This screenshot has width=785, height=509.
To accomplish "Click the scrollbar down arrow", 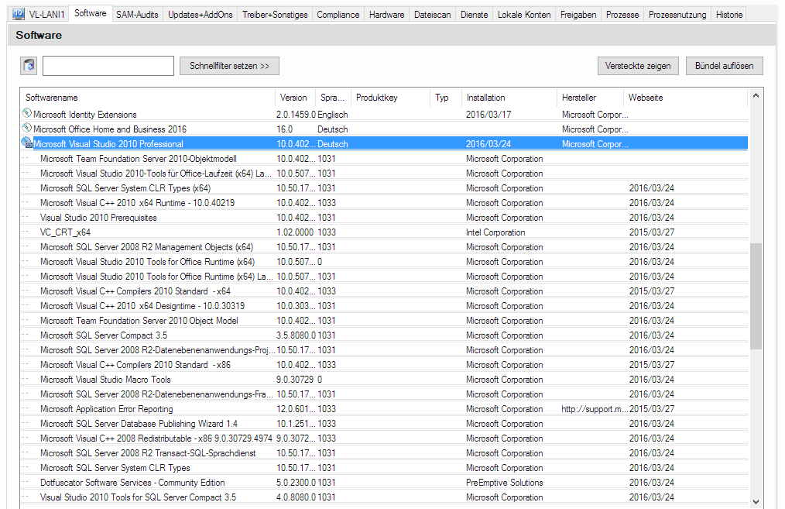I will (x=756, y=501).
